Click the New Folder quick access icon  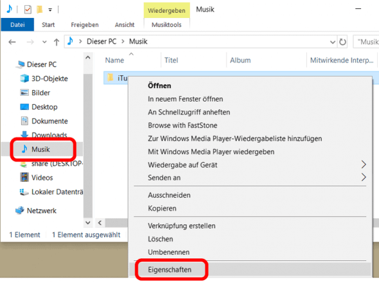[39, 10]
